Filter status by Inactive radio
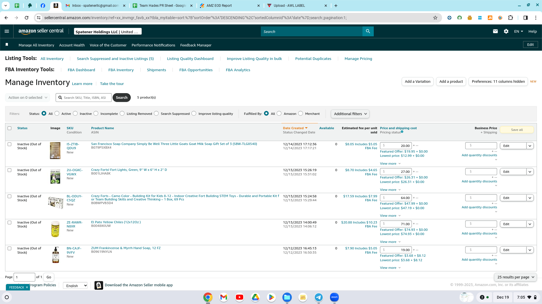This screenshot has height=304, width=542. click(75, 113)
